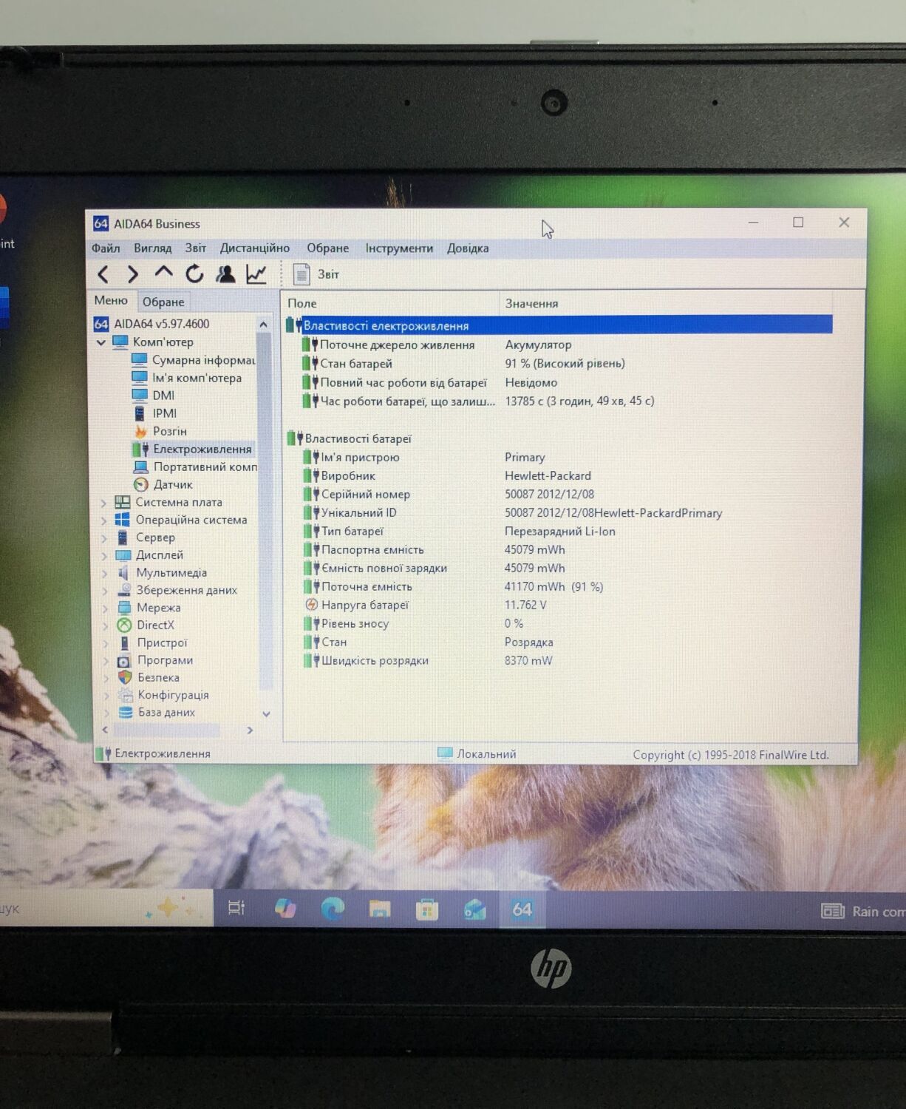Expand the Операційна система tree node
This screenshot has height=1109, width=906.
pos(104,520)
